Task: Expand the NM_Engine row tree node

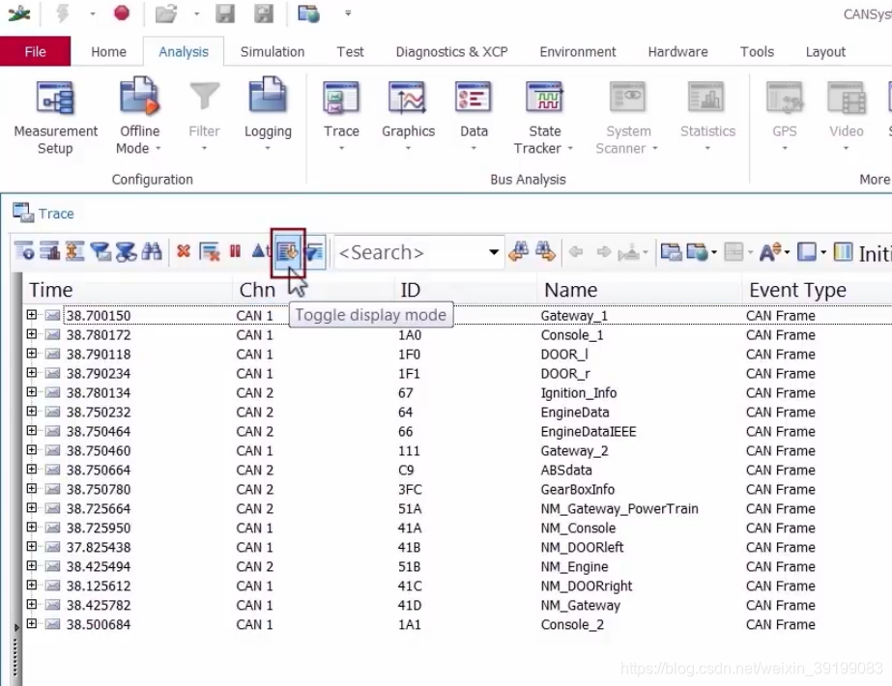Action: coord(31,565)
